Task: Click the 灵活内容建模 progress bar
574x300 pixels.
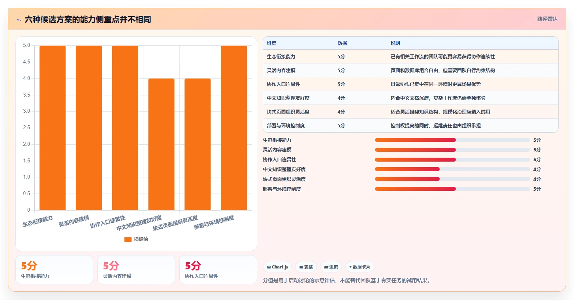Action: [452, 150]
